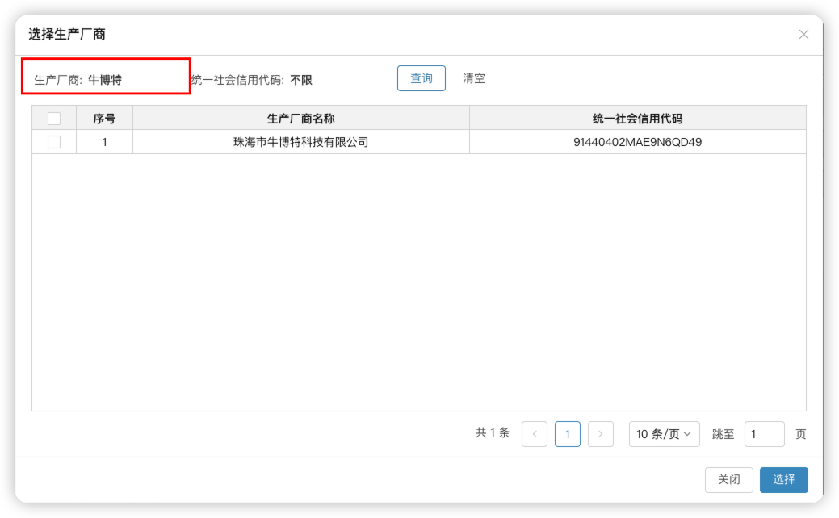Go to the previous page arrow

click(x=535, y=434)
